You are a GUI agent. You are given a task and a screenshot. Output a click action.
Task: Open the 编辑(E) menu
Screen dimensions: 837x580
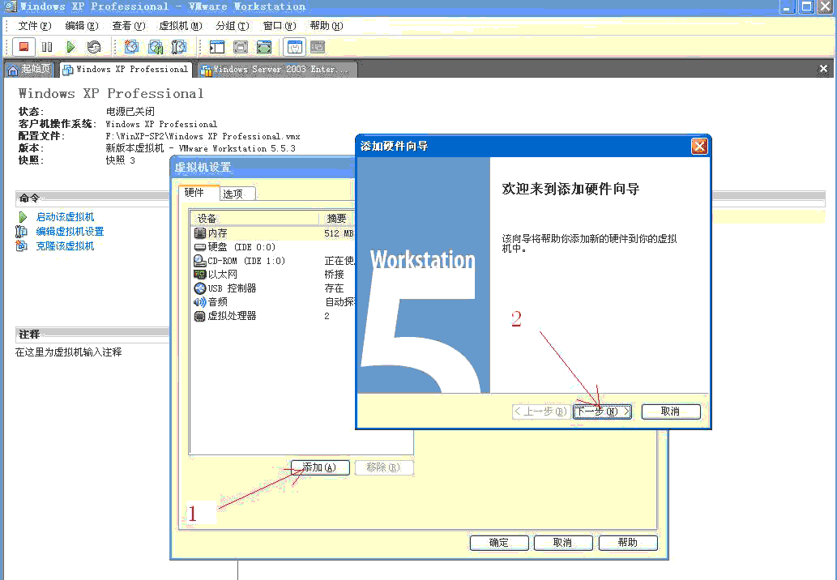tap(82, 26)
